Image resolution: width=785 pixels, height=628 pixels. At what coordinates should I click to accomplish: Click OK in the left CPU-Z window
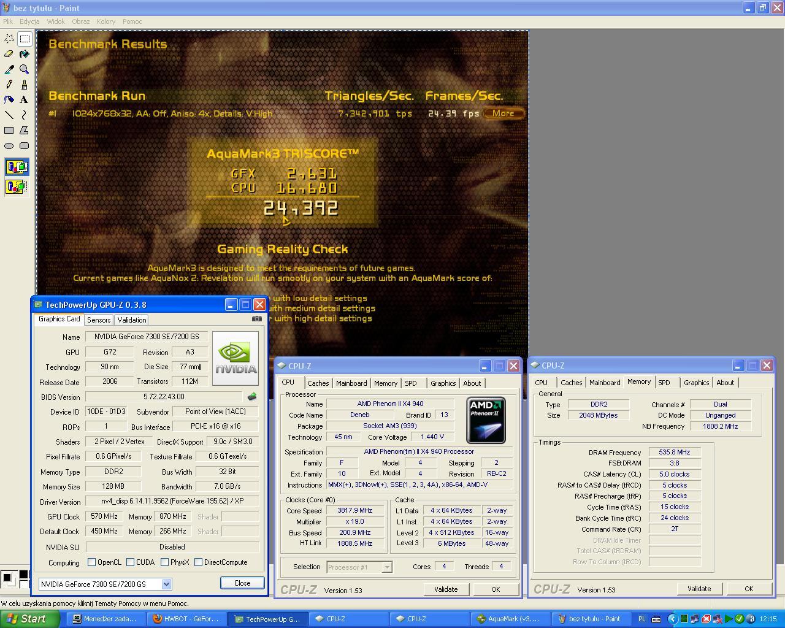pos(496,589)
